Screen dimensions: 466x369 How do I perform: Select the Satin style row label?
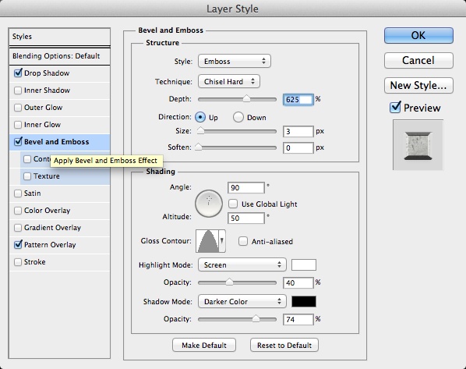pyautogui.click(x=33, y=193)
